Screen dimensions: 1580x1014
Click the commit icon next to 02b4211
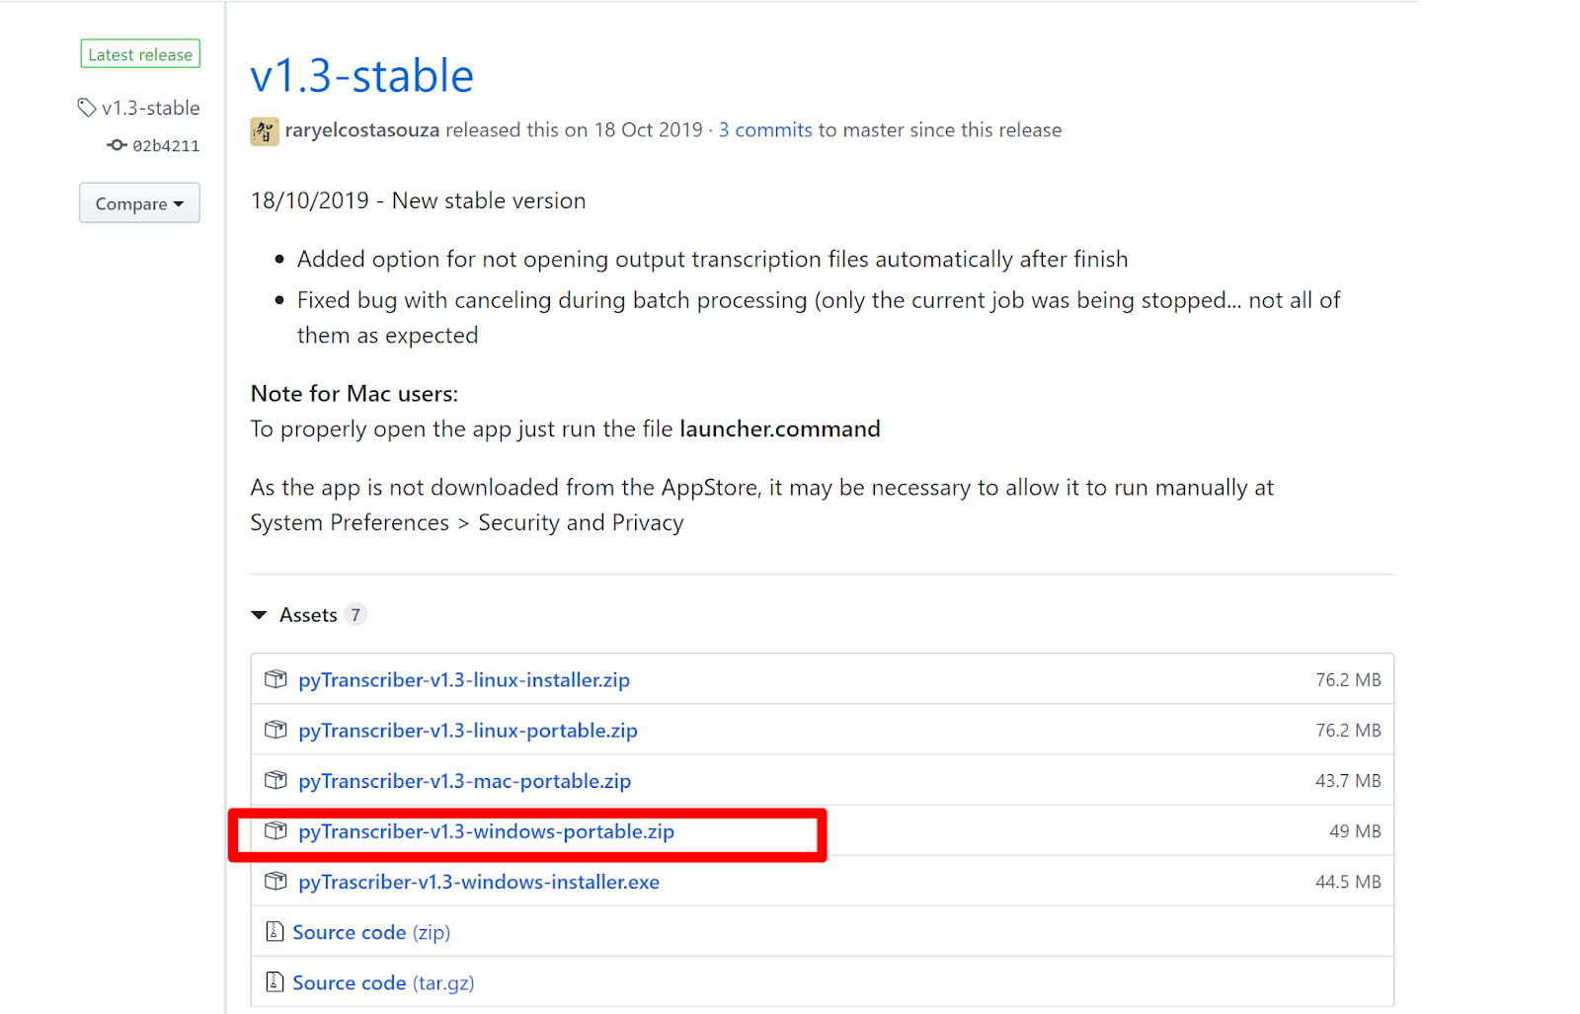point(117,145)
